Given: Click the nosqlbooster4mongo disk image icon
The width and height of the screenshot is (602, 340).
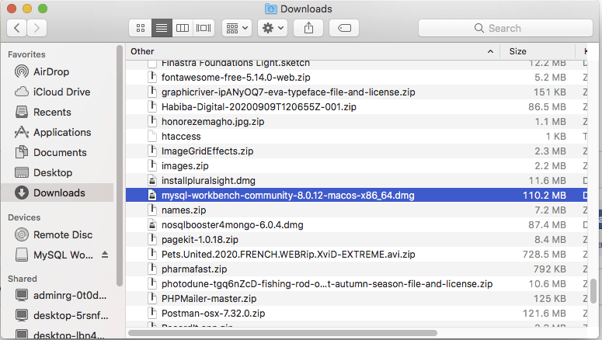Looking at the screenshot, I should 152,225.
